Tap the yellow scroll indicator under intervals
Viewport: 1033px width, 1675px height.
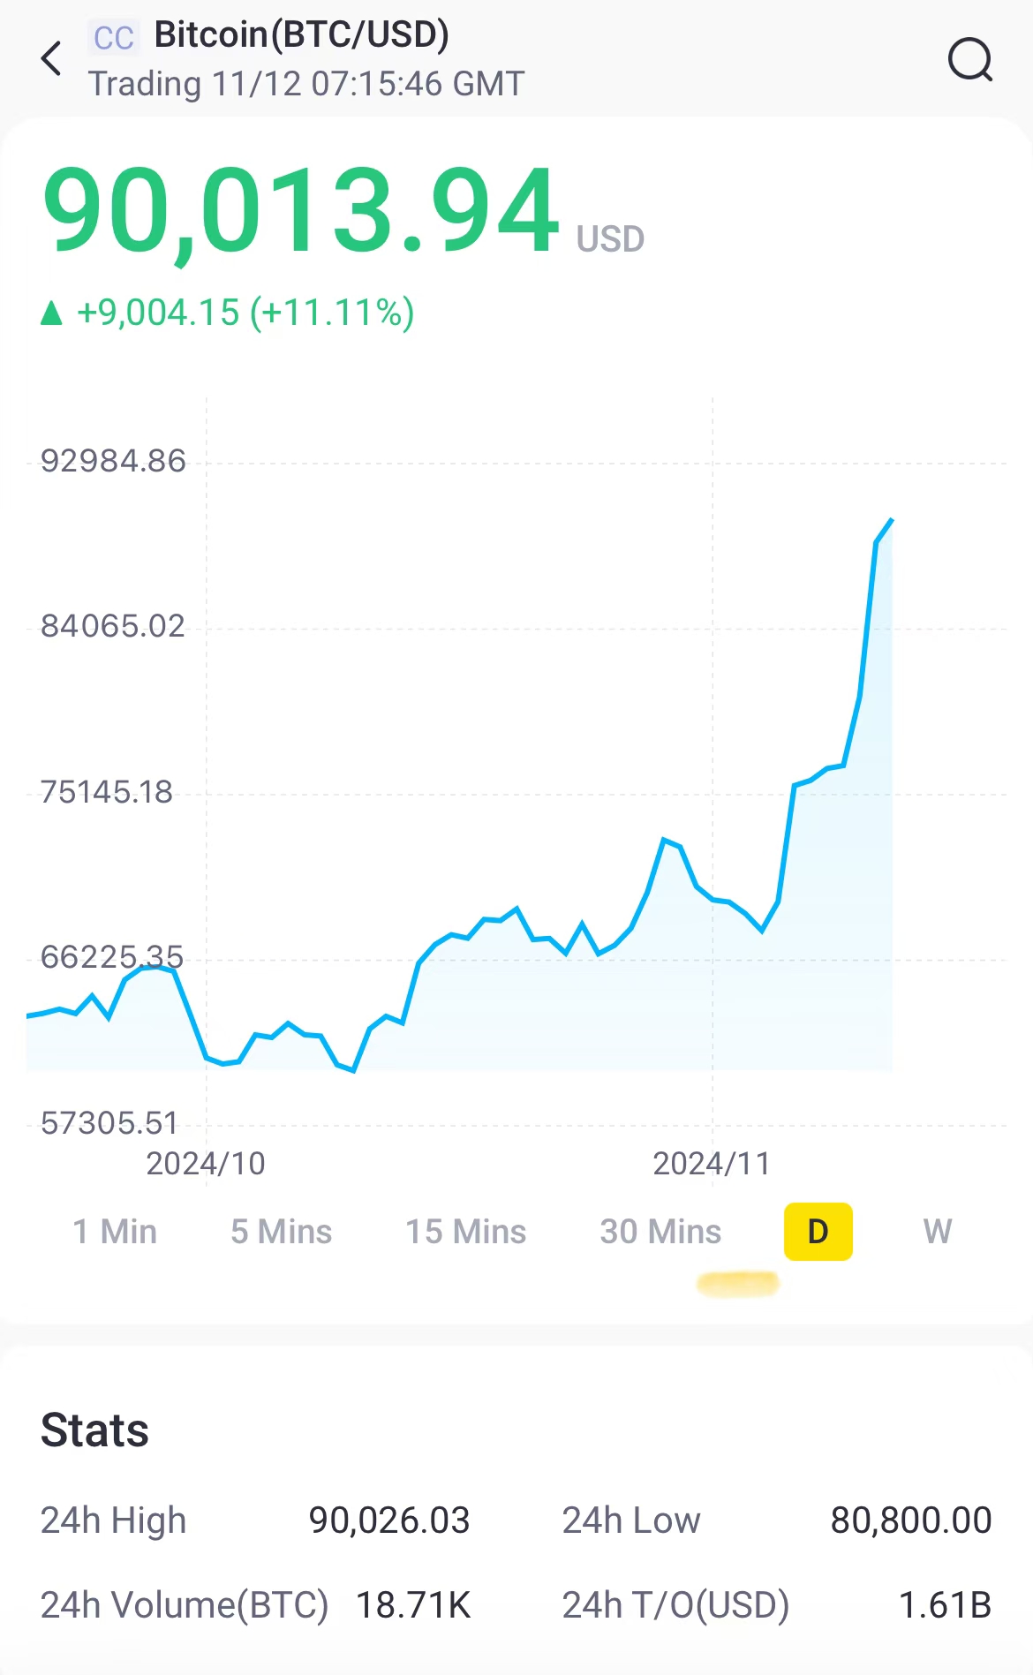[x=738, y=1284]
